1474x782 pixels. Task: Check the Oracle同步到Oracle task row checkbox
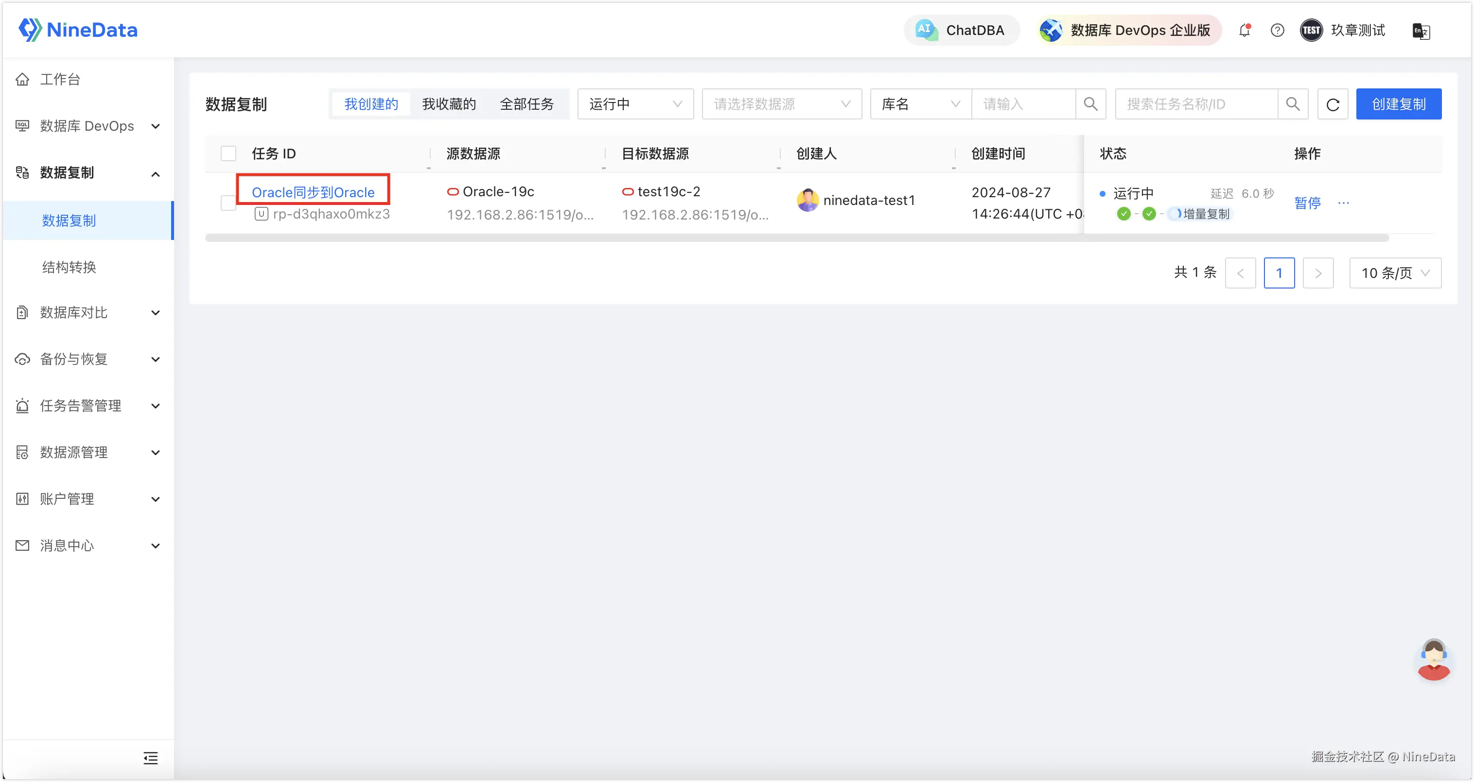pyautogui.click(x=228, y=203)
